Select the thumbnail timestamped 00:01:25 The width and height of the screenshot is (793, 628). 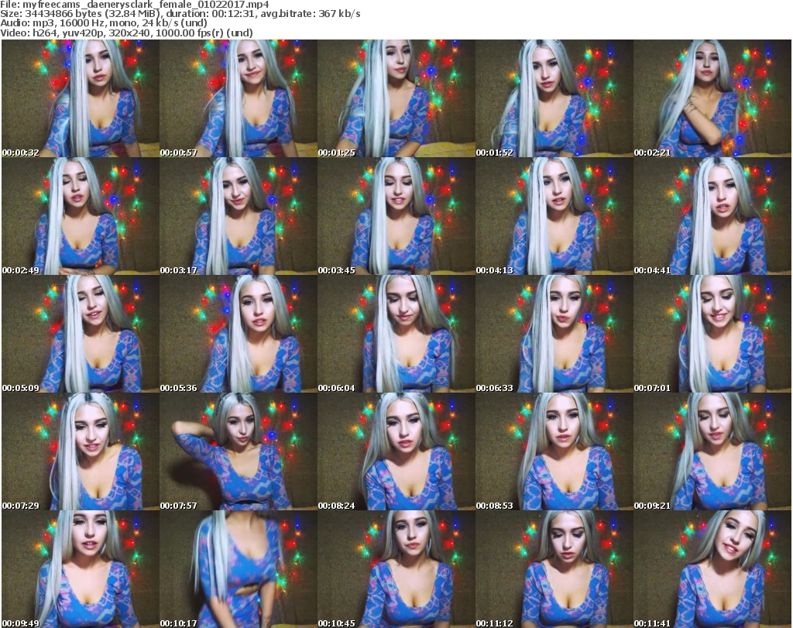396,98
